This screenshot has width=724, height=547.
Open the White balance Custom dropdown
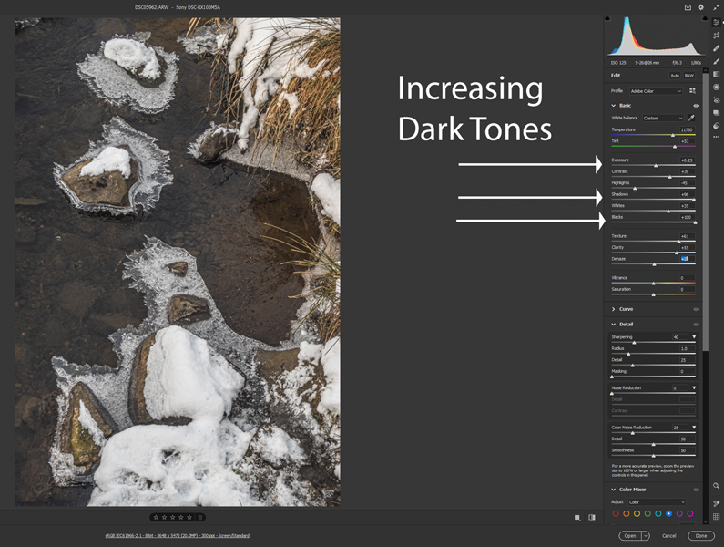[663, 118]
